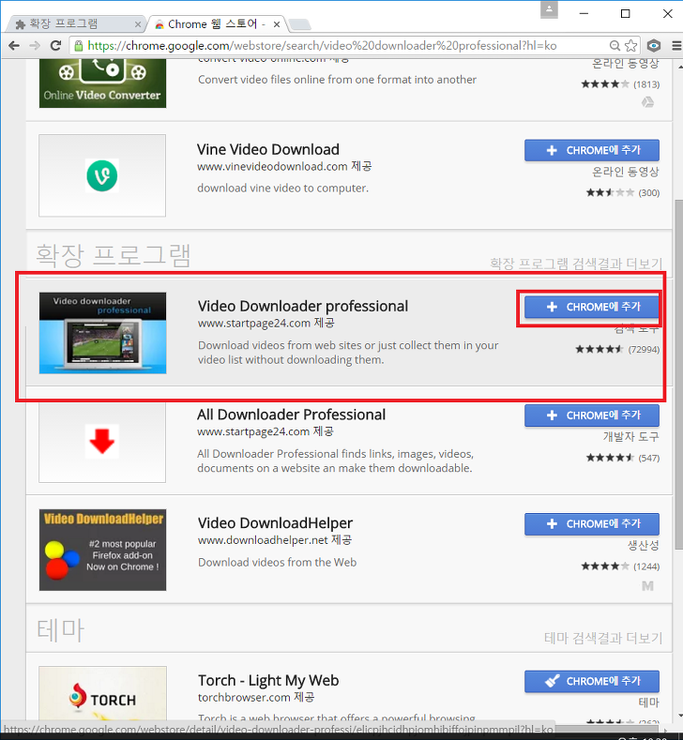The width and height of the screenshot is (683, 740).
Task: Close the 확장 프로그램 tab
Action: click(137, 24)
